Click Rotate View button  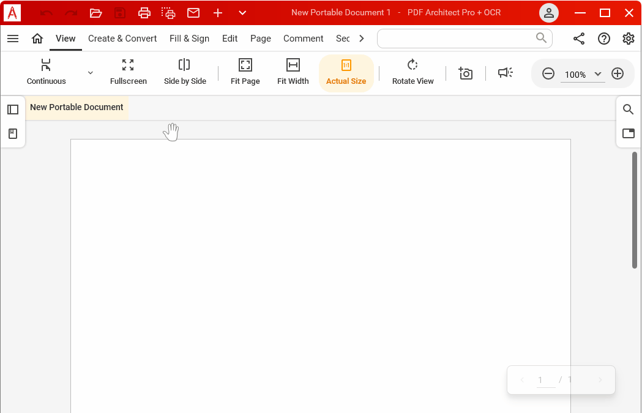(x=412, y=72)
